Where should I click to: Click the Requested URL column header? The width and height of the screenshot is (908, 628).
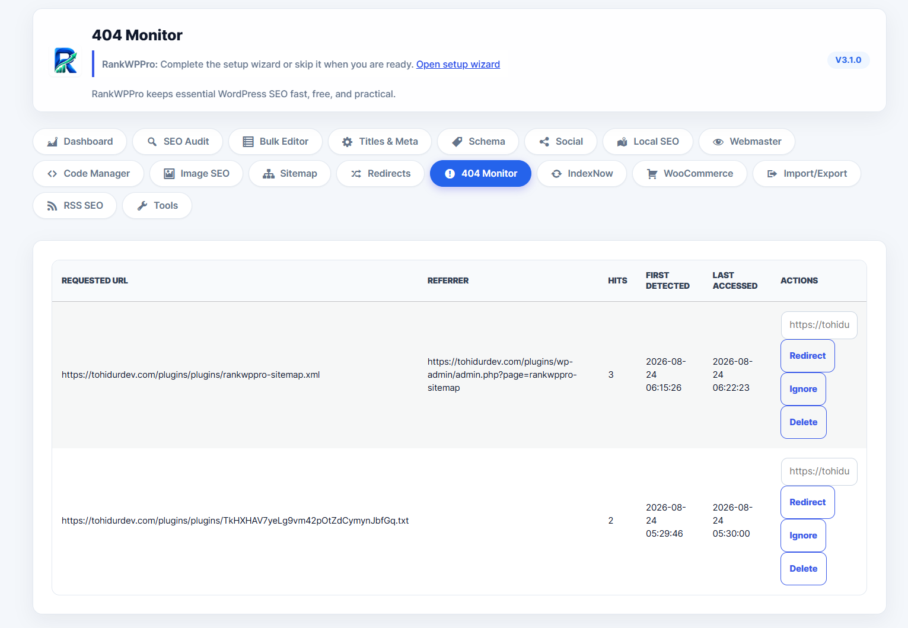point(95,280)
